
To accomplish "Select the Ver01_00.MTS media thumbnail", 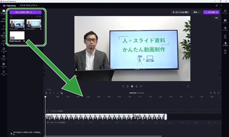I will pyautogui.click(x=34, y=23).
